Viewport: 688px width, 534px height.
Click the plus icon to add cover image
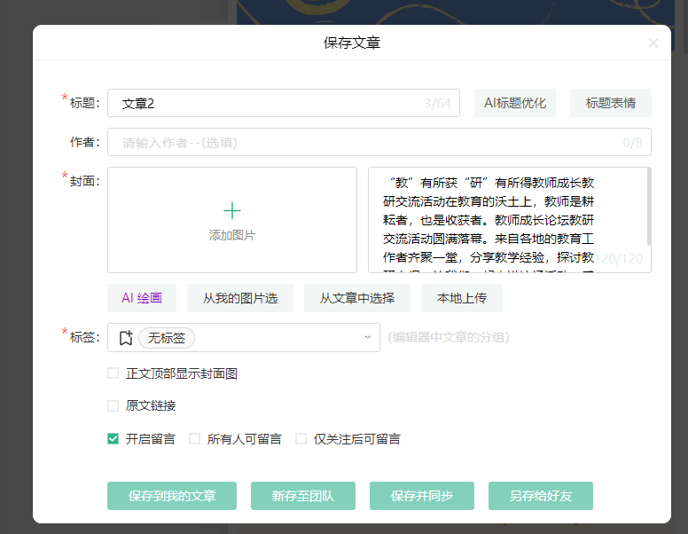(x=231, y=210)
